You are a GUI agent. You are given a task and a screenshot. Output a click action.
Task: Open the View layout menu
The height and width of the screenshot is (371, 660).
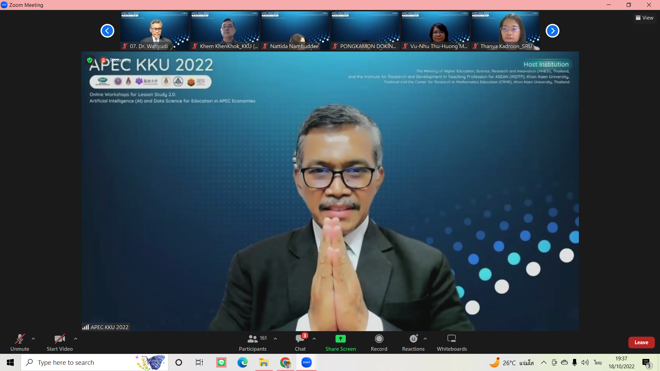(645, 18)
